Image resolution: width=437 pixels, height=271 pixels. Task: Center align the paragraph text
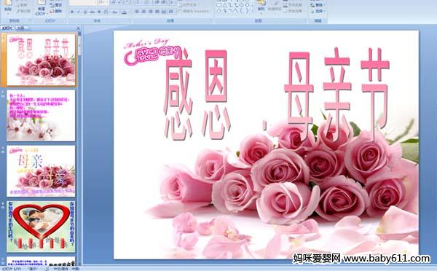tap(143, 12)
